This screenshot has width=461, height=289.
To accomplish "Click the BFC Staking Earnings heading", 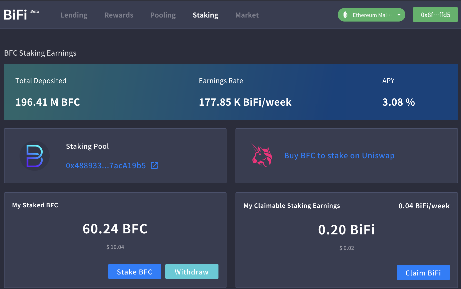I will point(40,53).
